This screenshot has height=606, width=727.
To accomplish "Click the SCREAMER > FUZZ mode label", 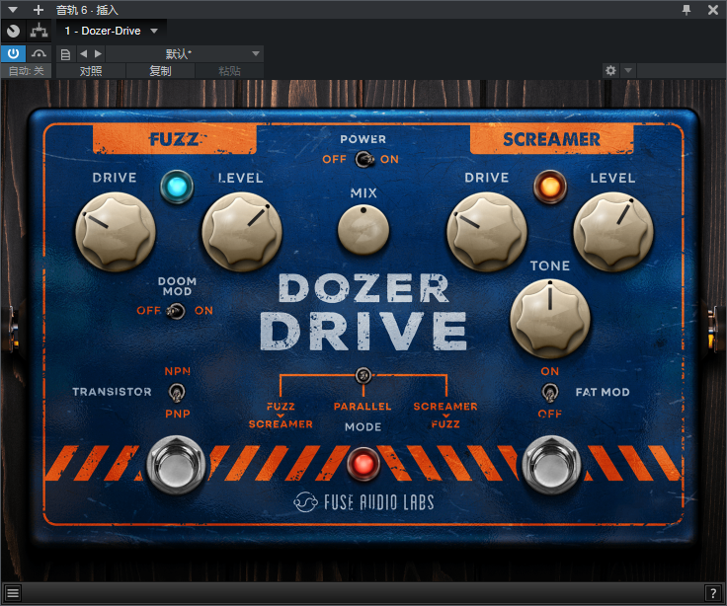I will 445,416.
